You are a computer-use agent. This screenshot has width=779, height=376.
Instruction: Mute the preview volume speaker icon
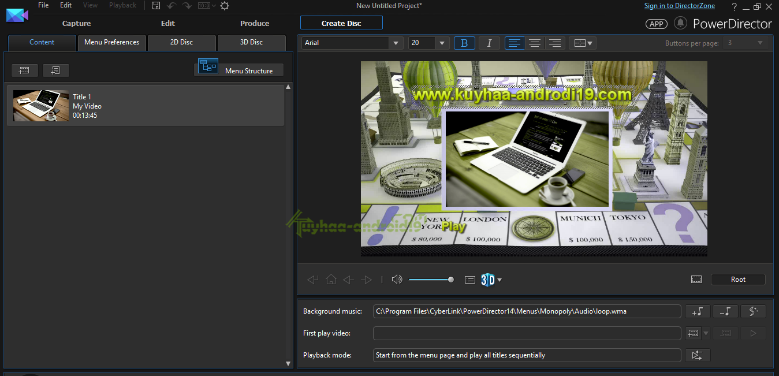[x=397, y=280]
